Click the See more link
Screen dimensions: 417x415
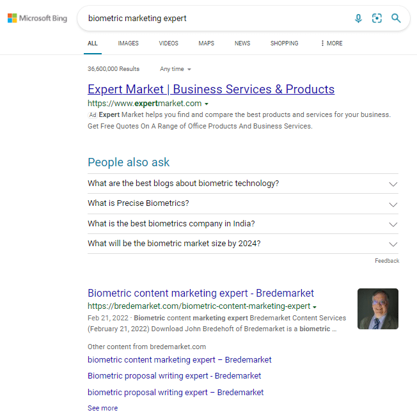point(102,408)
